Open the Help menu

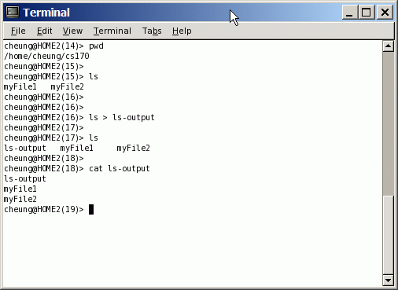(x=182, y=31)
